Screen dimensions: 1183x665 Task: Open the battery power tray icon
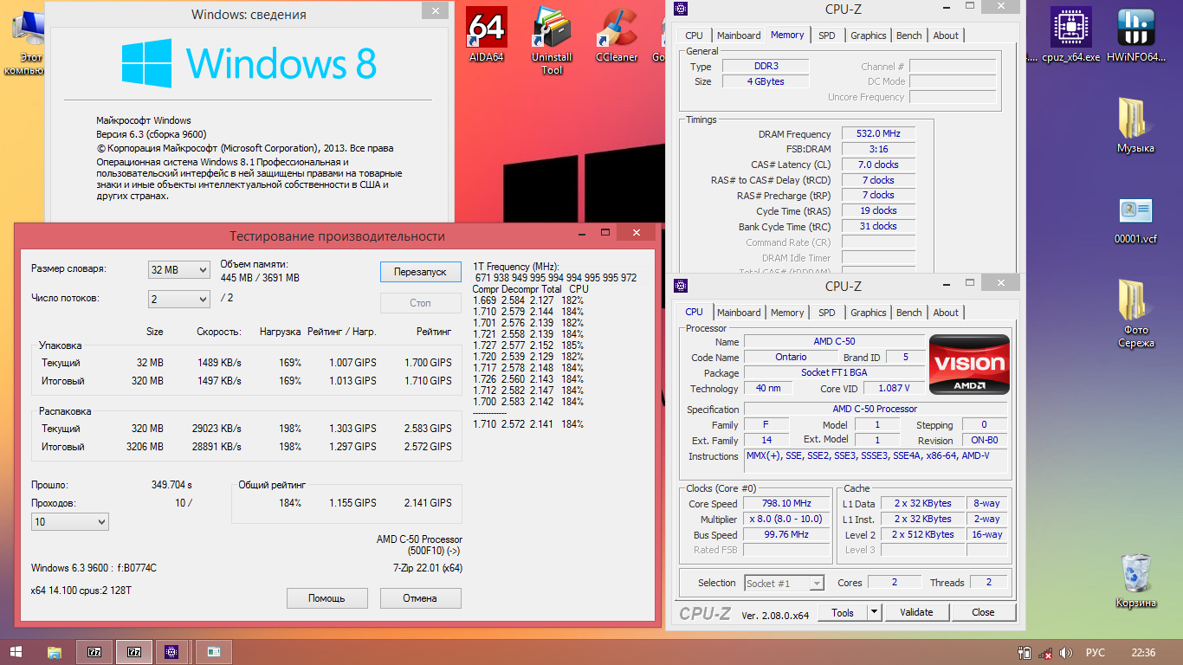click(x=1024, y=653)
